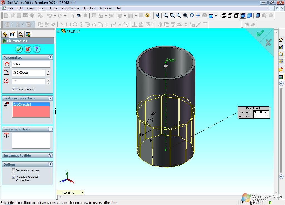Viewport: 285px width, 205px height.
Task: Open the Insert menu
Action: coord(41,8)
